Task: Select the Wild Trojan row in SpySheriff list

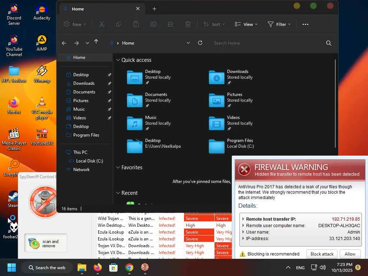Action: click(x=165, y=218)
